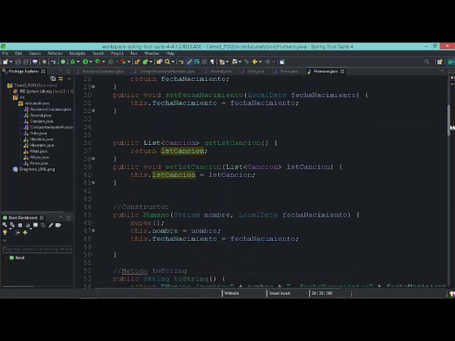Open the Search dropdown arrow
Image resolution: width=455 pixels, height=341 pixels.
[173, 62]
